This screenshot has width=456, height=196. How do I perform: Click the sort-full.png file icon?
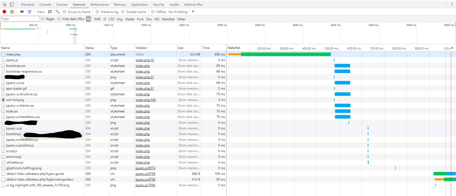click(x=3, y=100)
